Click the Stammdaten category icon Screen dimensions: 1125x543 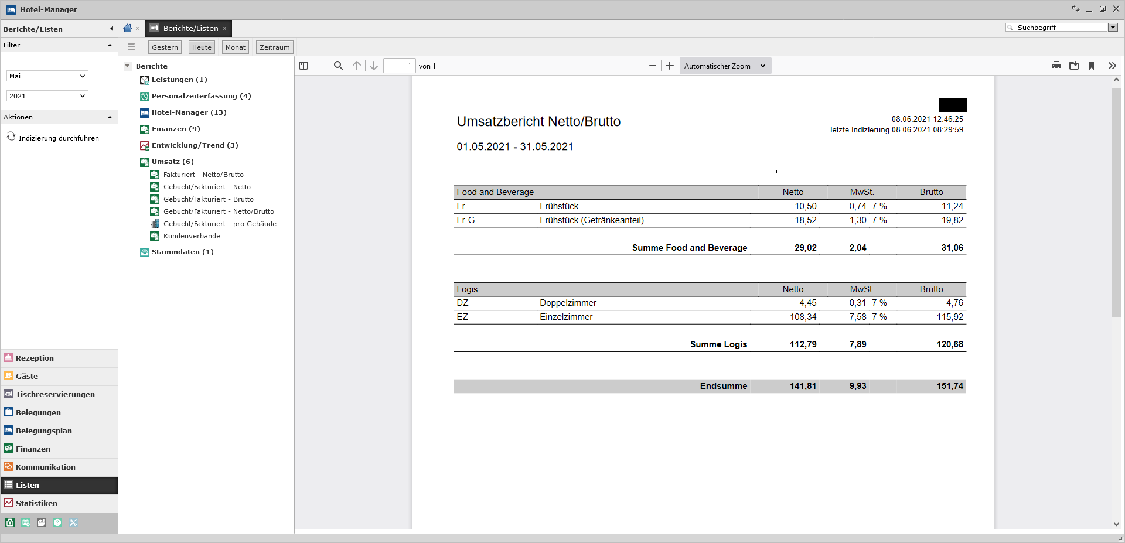click(x=145, y=252)
